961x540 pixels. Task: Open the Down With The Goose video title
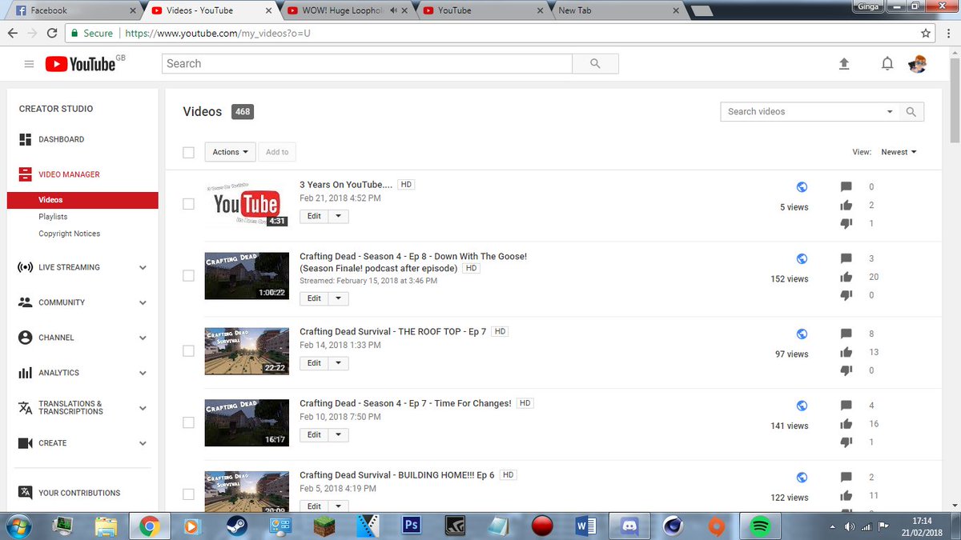413,262
